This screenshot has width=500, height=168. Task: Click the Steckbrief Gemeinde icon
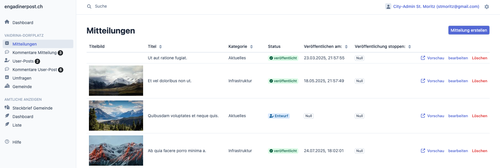(7, 107)
